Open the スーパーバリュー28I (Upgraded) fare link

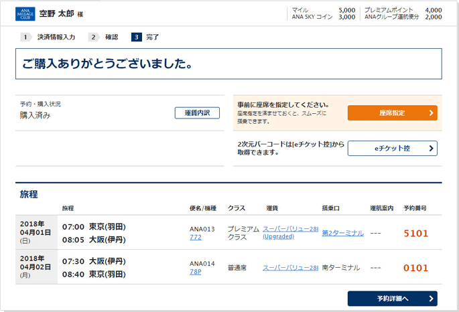pyautogui.click(x=290, y=232)
